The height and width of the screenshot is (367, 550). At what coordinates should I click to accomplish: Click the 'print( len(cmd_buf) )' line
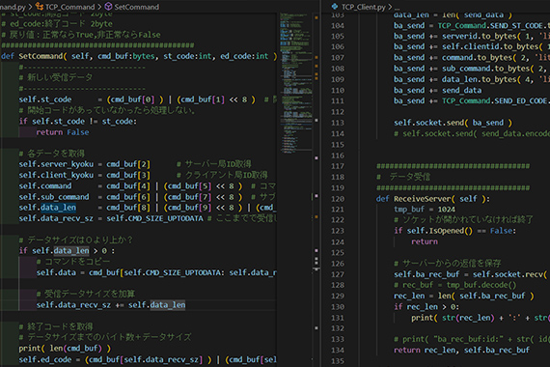point(65,349)
